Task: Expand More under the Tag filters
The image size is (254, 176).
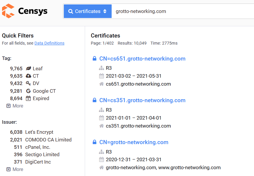Action: pyautogui.click(x=14, y=106)
